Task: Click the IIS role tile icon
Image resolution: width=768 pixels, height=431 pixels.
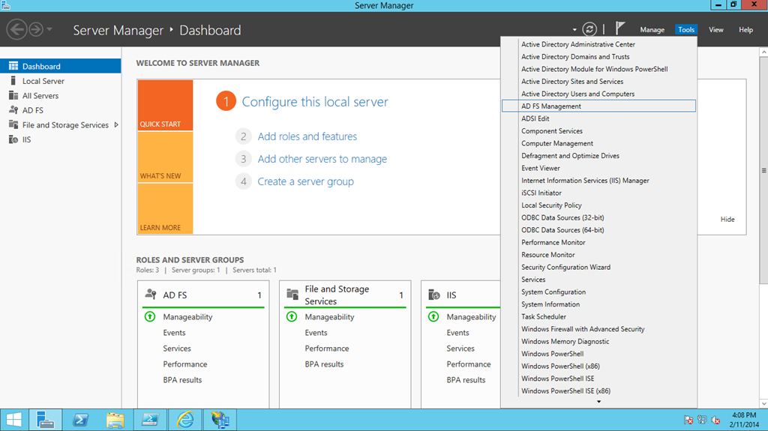Action: tap(434, 295)
